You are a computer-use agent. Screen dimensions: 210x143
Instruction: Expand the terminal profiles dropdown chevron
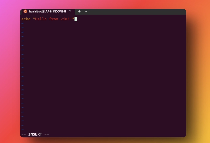(x=86, y=12)
